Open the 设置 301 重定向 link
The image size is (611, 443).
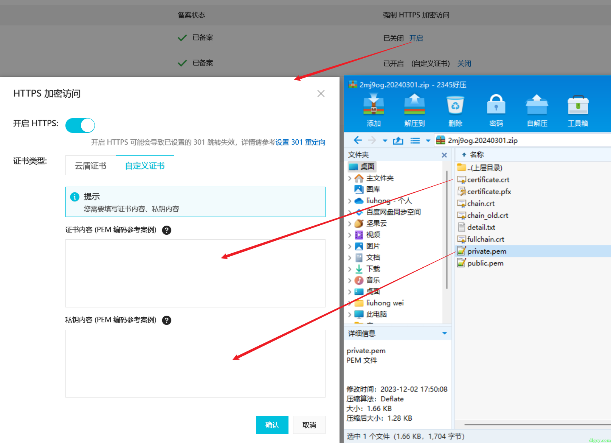(x=301, y=142)
